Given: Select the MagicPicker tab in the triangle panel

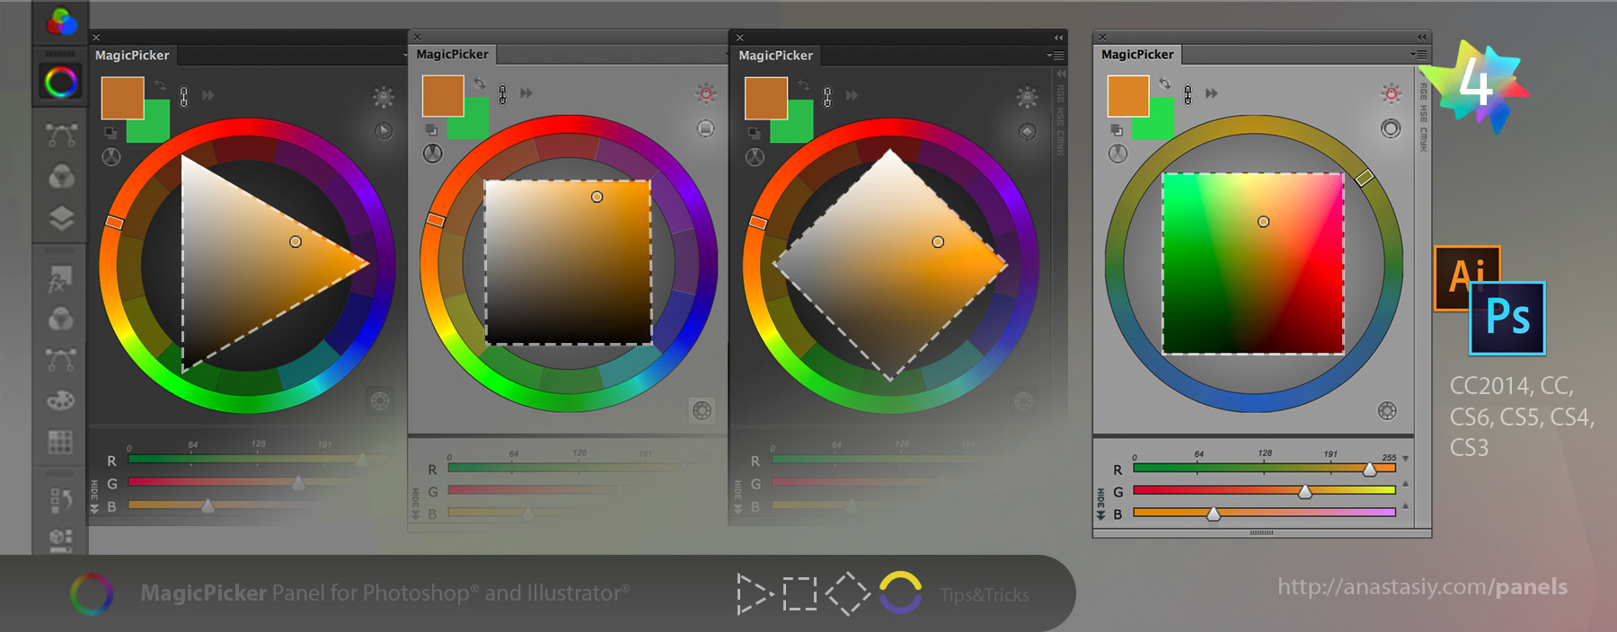Looking at the screenshot, I should coord(132,56).
